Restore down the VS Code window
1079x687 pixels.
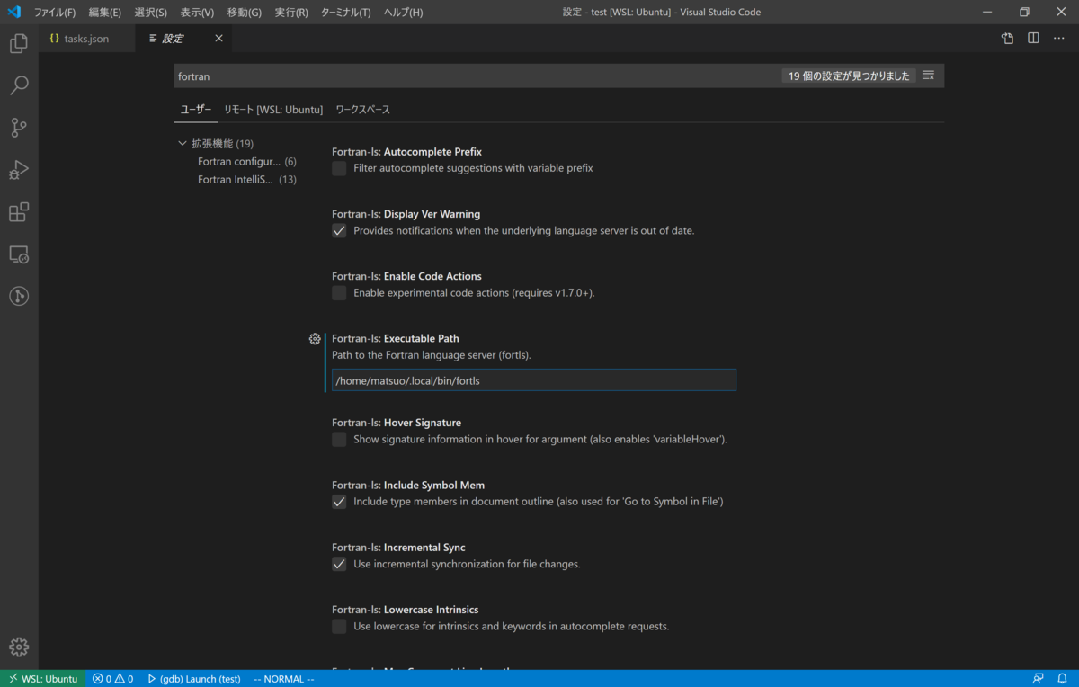point(1024,13)
